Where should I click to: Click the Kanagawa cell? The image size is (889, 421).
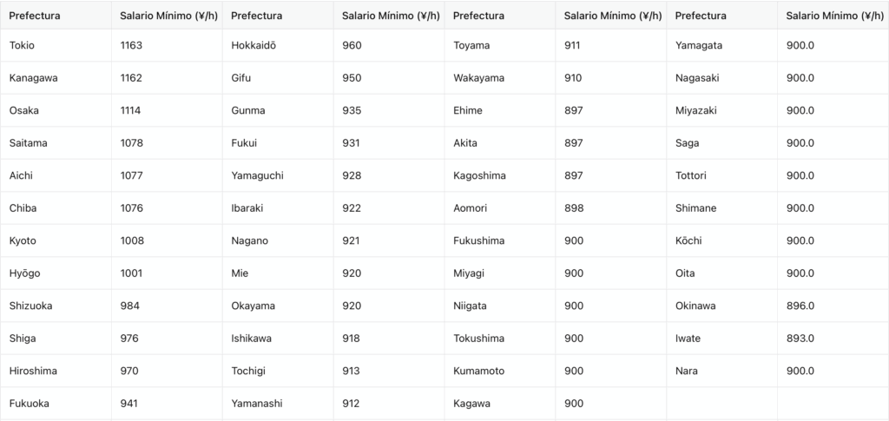tap(33, 78)
